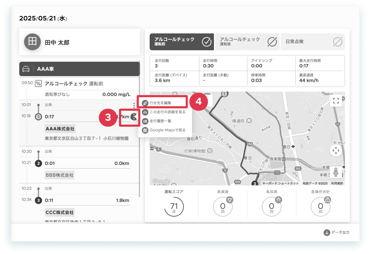
Task: Click the 0.0km distance of trip 2
Action: (x=122, y=163)
